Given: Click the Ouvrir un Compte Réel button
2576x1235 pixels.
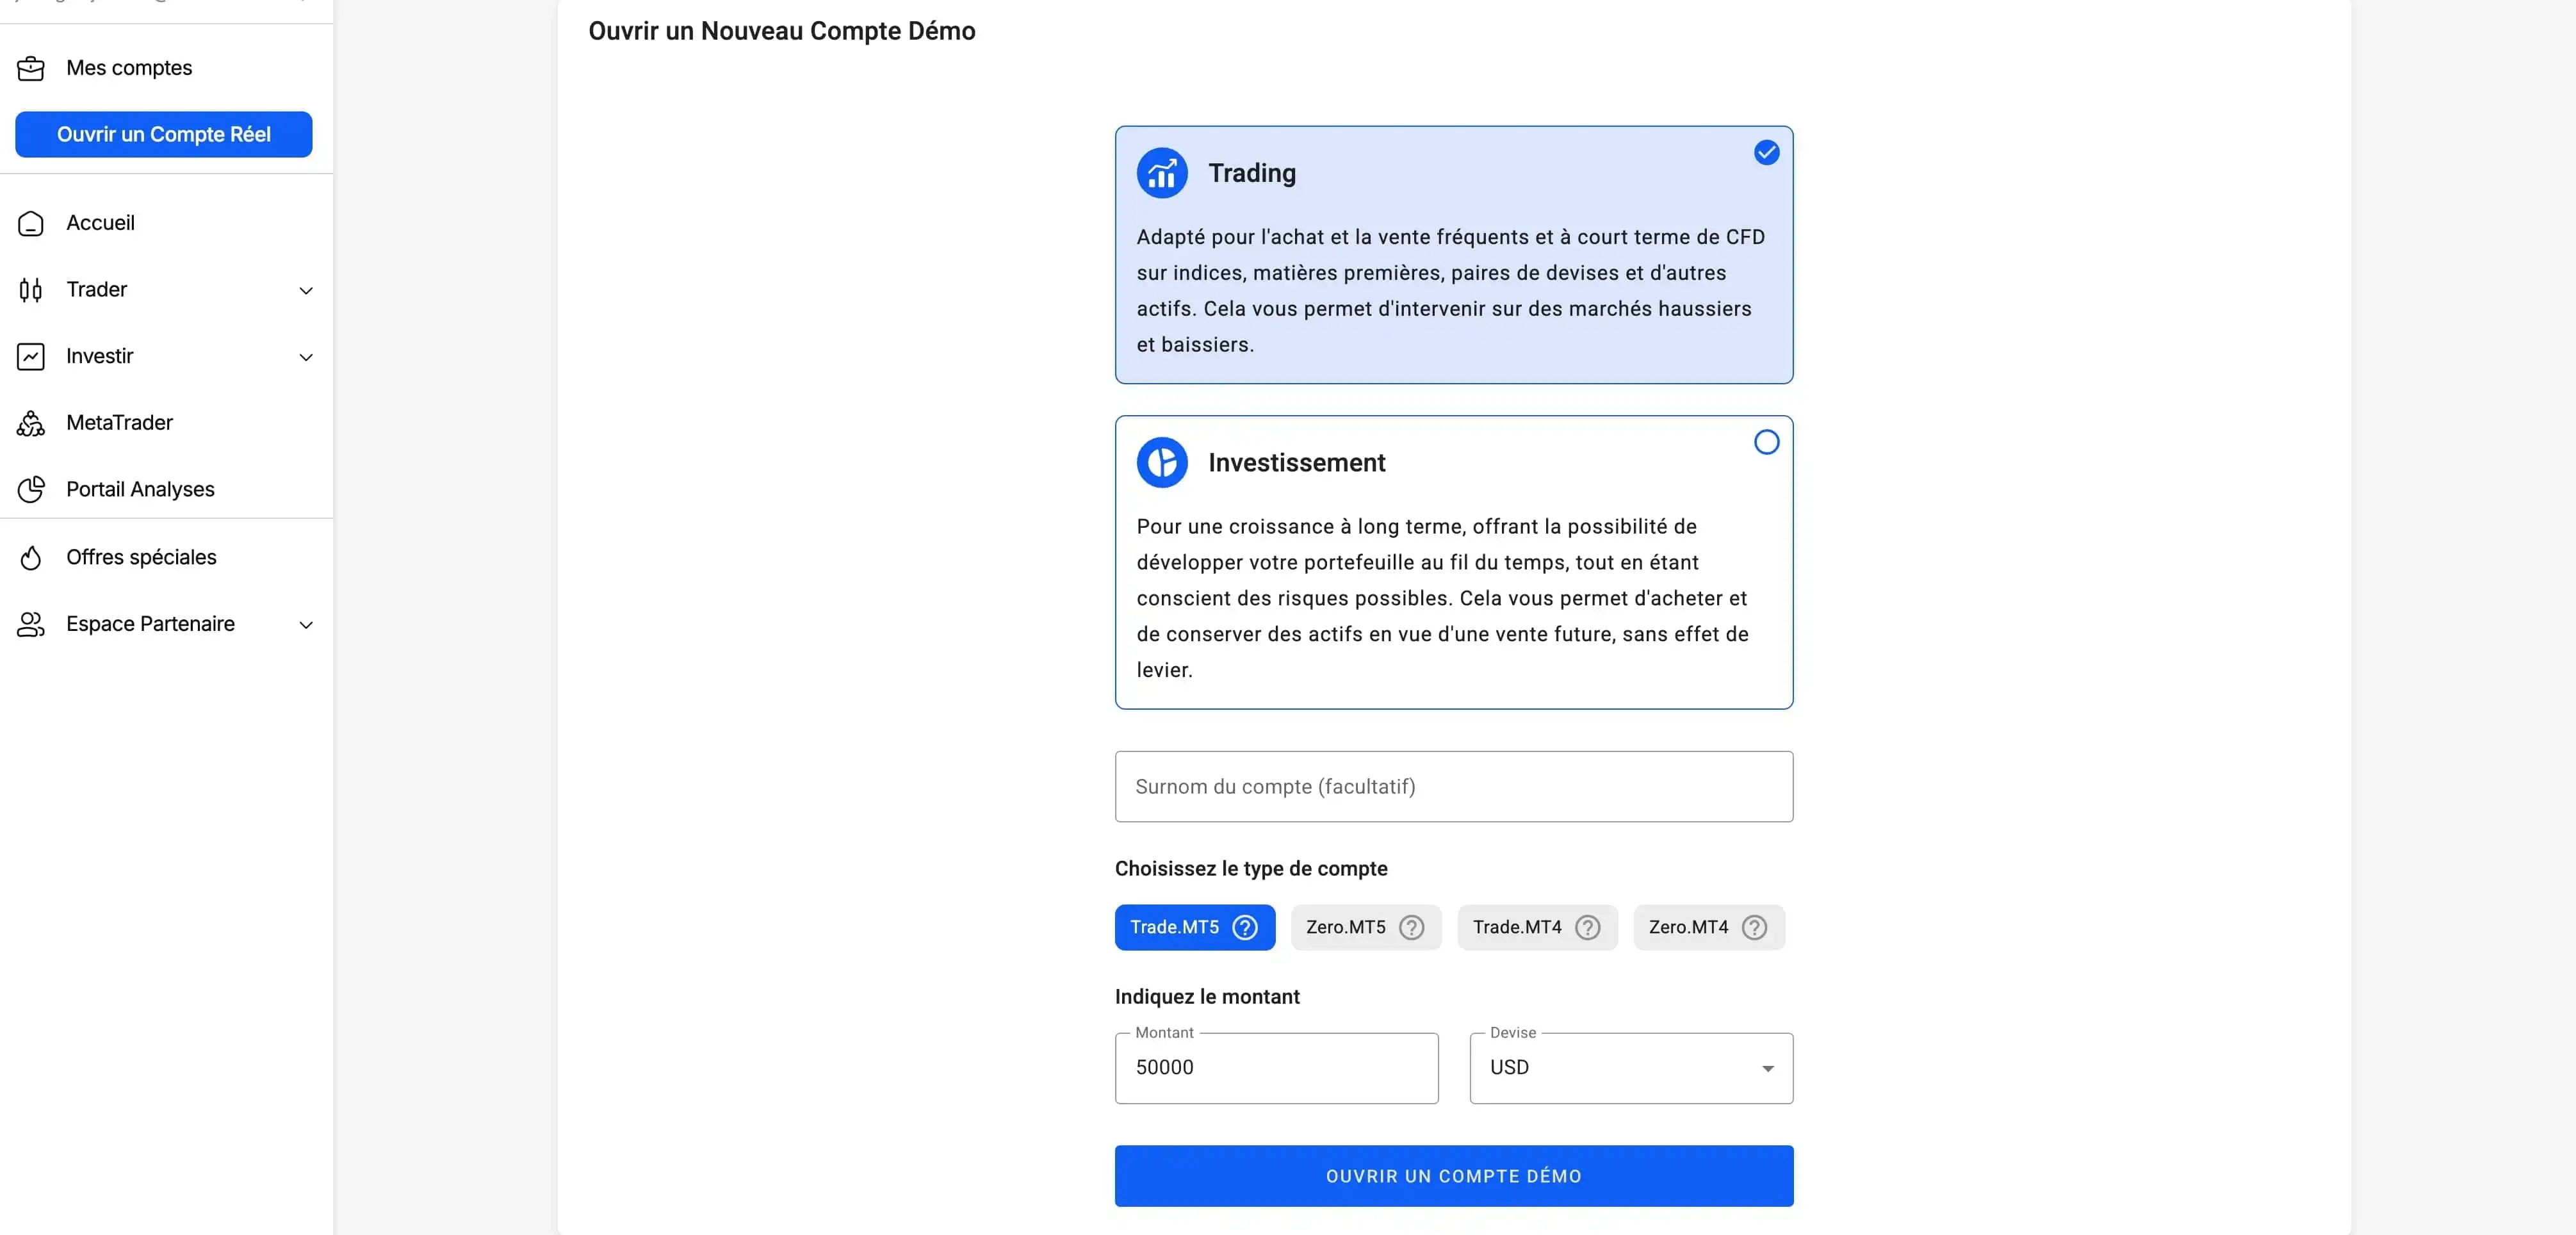Looking at the screenshot, I should tap(164, 134).
